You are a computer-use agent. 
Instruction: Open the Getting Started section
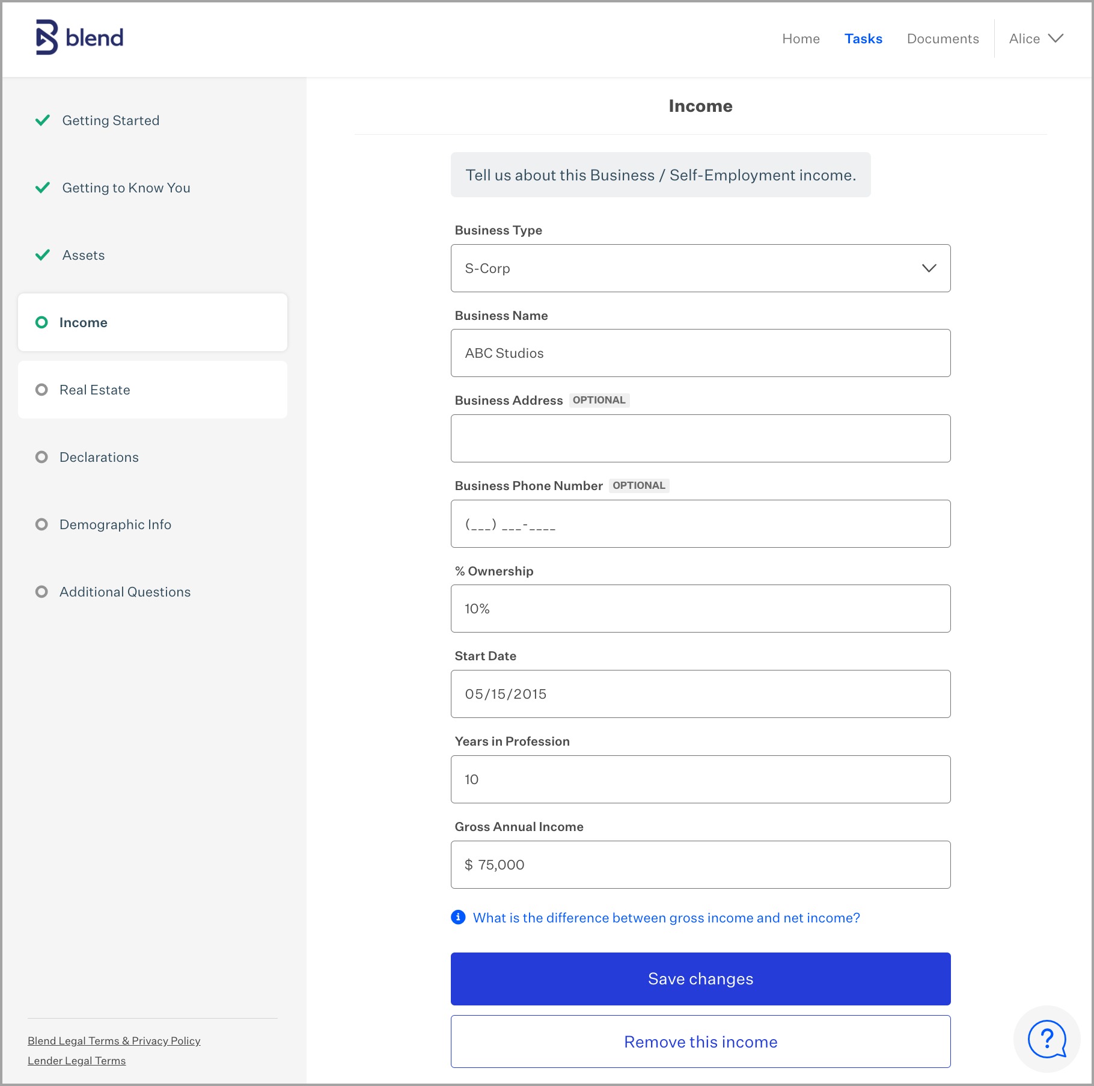click(111, 120)
